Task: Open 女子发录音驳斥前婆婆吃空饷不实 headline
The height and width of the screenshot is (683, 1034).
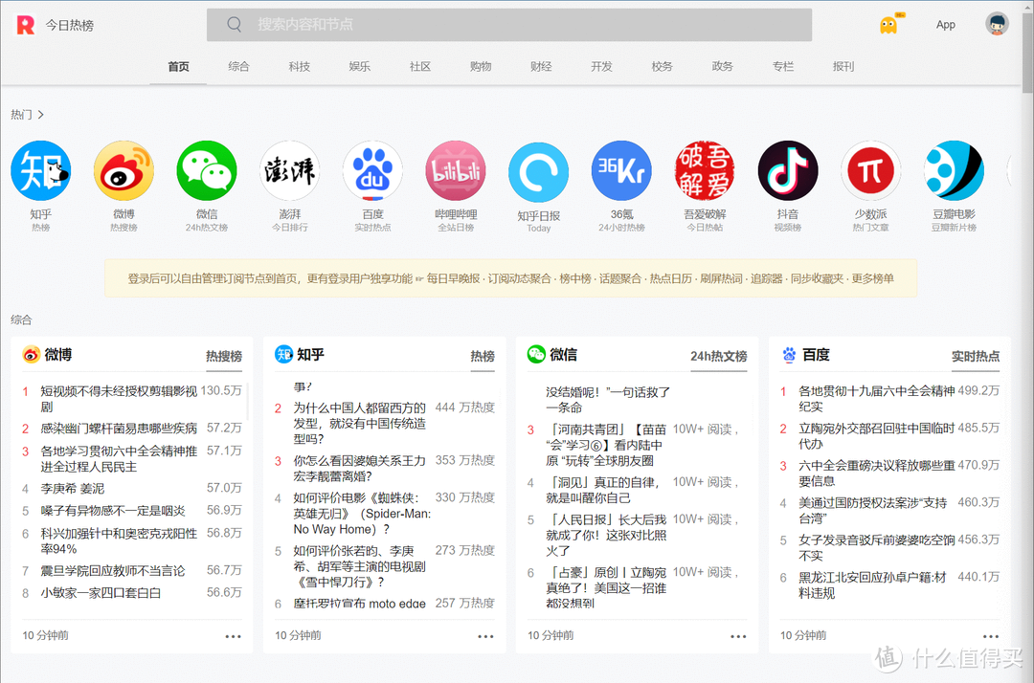Action: [876, 548]
